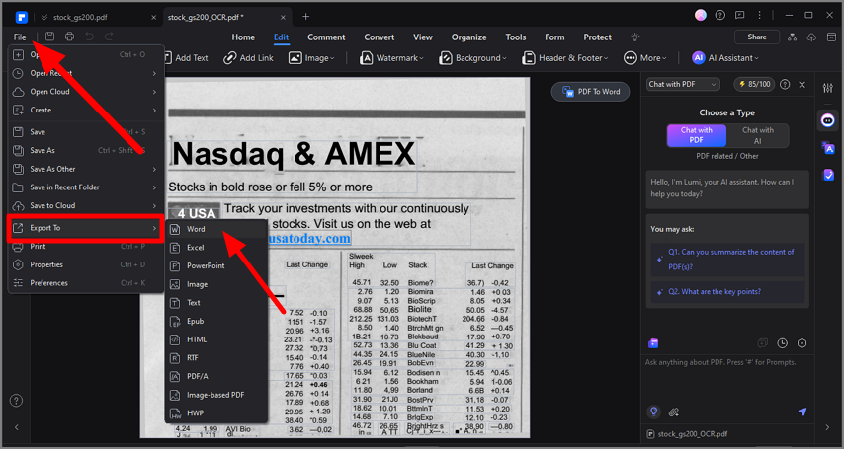Click Add Link in Edit toolbar
The height and width of the screenshot is (449, 844).
point(249,58)
